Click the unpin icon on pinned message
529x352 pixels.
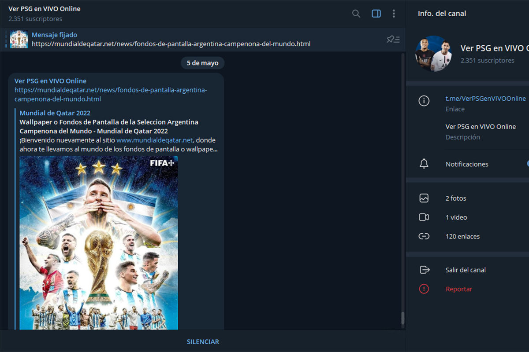pyautogui.click(x=393, y=39)
